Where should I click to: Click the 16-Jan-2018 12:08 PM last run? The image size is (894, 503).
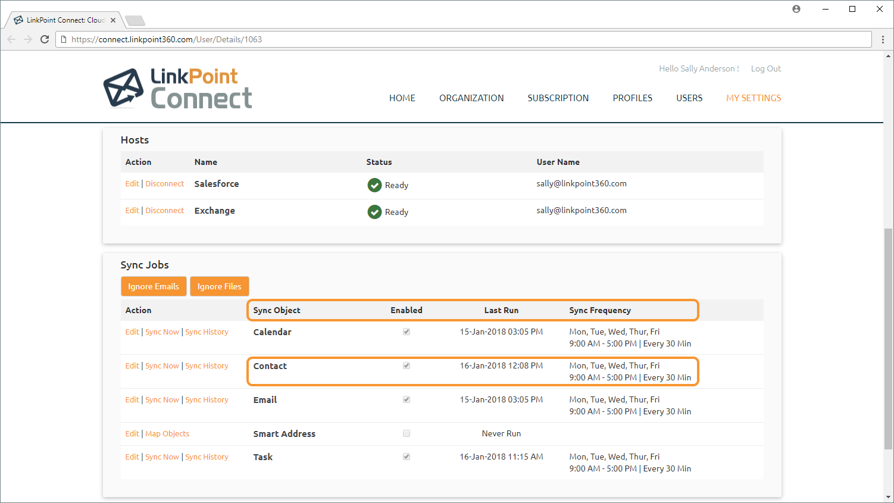(501, 365)
